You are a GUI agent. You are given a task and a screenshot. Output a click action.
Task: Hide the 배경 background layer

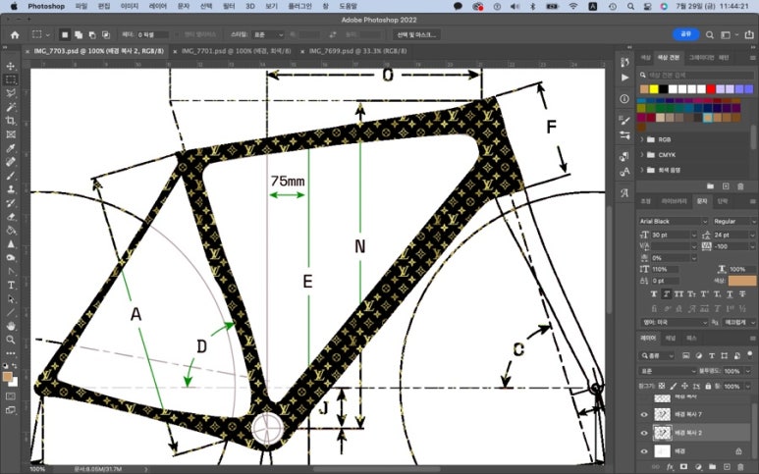click(x=644, y=451)
